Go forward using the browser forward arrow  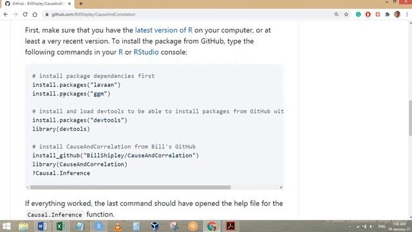click(x=15, y=14)
